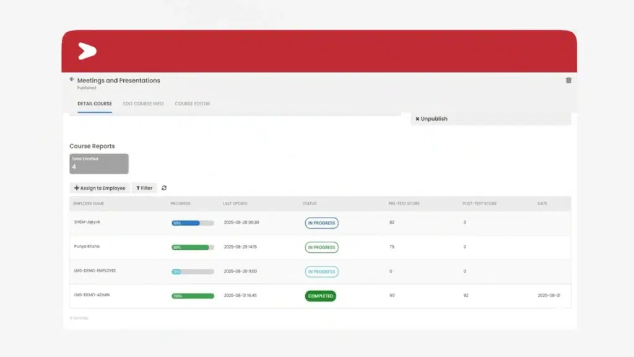This screenshot has height=357, width=634.
Task: Click the Completed status badge
Action: (x=320, y=296)
